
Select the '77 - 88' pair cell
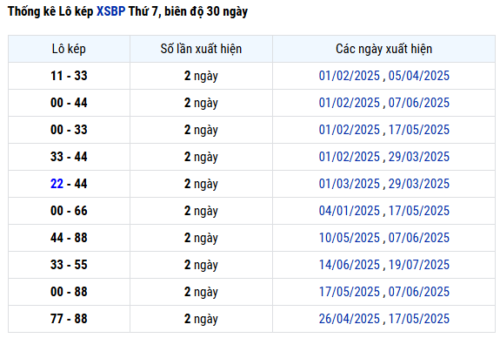click(69, 319)
